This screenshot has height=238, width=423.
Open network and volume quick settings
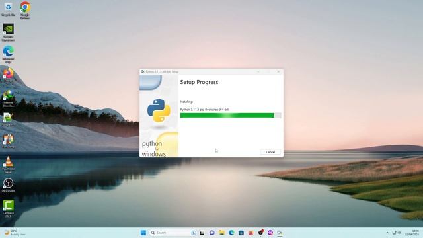(397, 233)
